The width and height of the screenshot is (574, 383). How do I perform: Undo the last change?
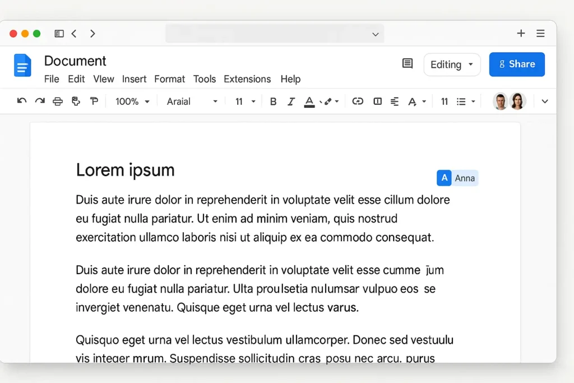[x=21, y=101]
